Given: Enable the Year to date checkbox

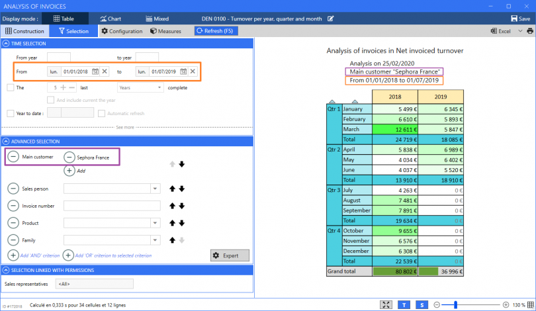Looking at the screenshot, I should pos(10,113).
